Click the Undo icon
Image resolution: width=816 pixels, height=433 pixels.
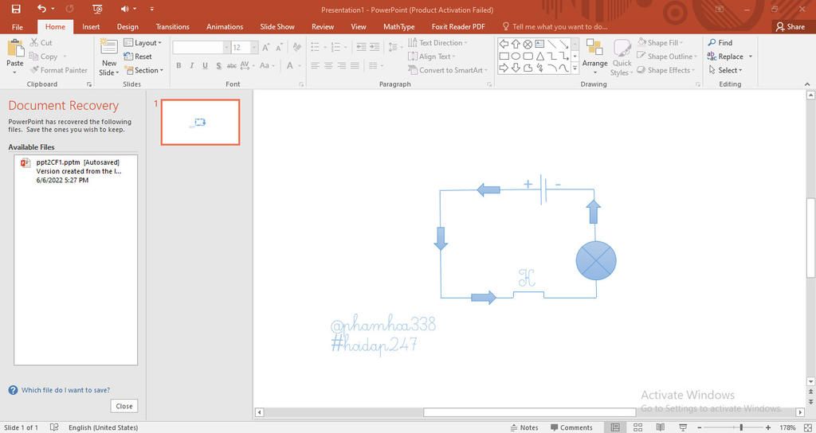pos(42,9)
